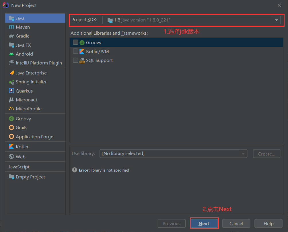The image size is (288, 232).
Task: Click the error exclamation icon
Action: coord(75,170)
